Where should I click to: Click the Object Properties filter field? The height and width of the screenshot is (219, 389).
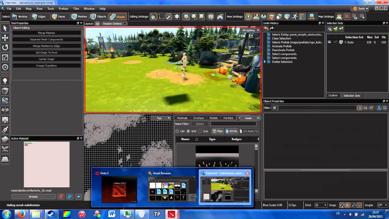pyautogui.click(x=317, y=108)
